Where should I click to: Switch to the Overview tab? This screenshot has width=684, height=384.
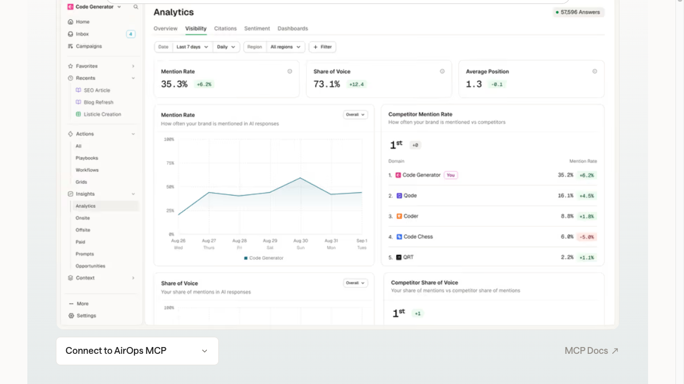[x=165, y=28]
